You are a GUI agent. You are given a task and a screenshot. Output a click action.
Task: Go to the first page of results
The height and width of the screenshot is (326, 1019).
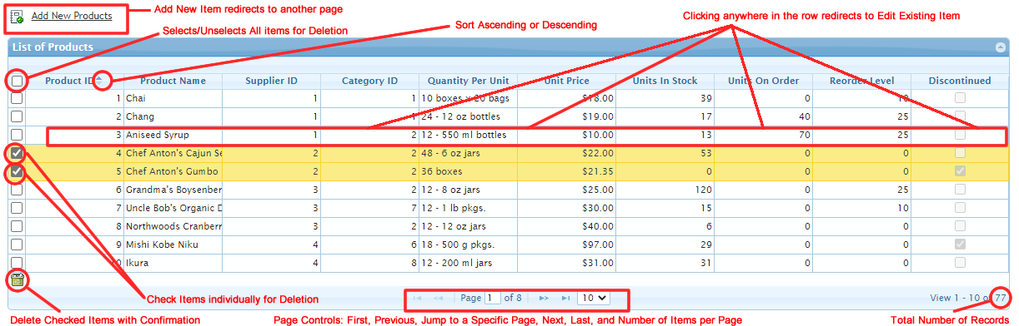417,297
